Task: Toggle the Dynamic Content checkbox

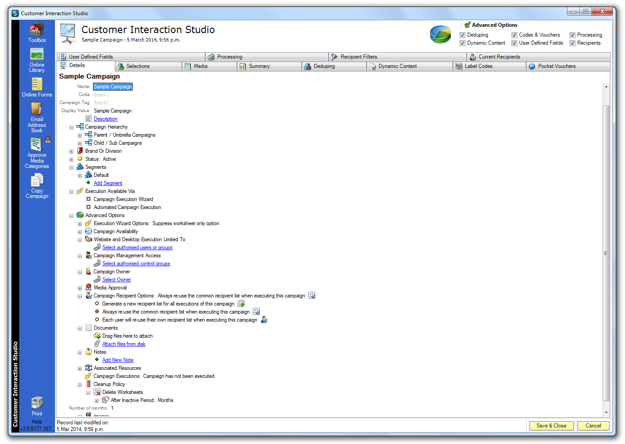Action: click(x=463, y=43)
